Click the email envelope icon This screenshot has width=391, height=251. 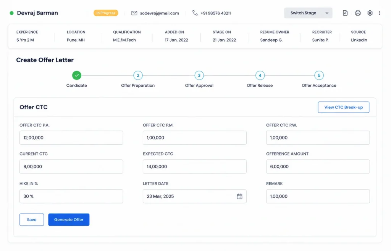pos(134,13)
